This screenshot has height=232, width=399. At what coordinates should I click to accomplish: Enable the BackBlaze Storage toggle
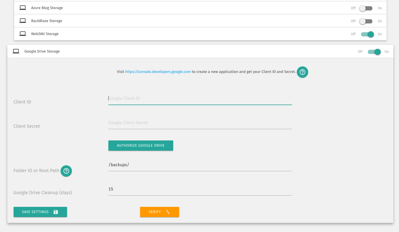[x=366, y=21]
